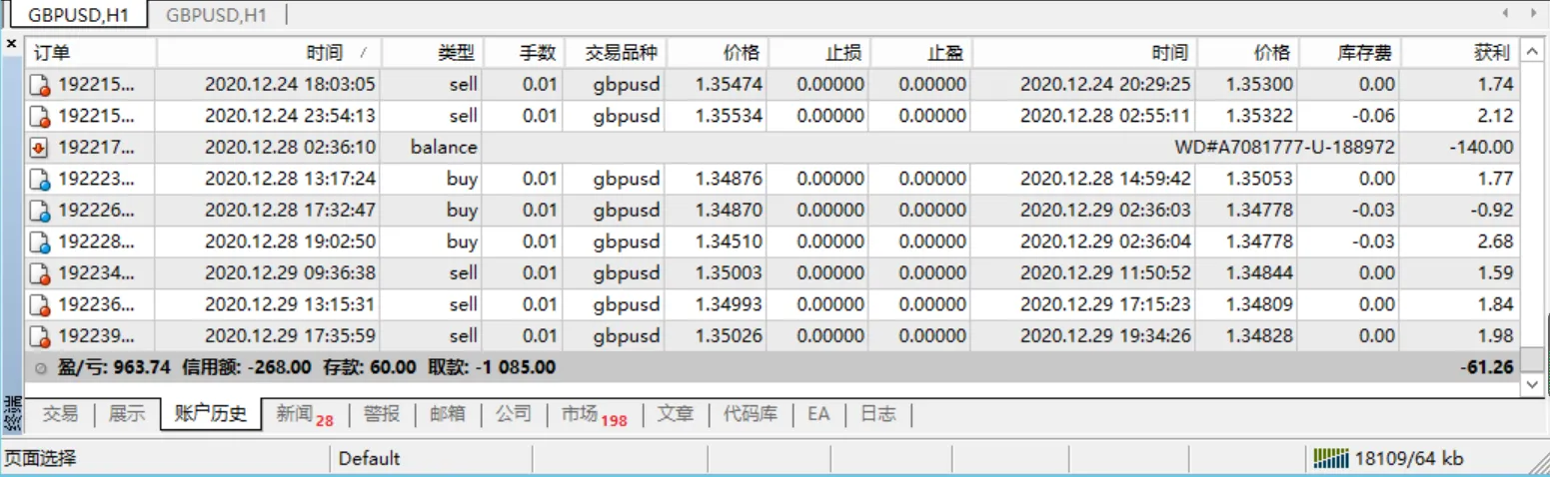Click sell order icon for order 192236

coord(41,305)
